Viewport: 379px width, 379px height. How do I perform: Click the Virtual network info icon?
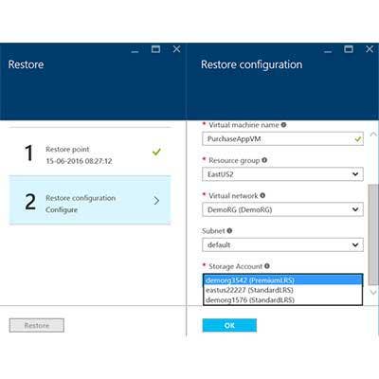tap(262, 196)
